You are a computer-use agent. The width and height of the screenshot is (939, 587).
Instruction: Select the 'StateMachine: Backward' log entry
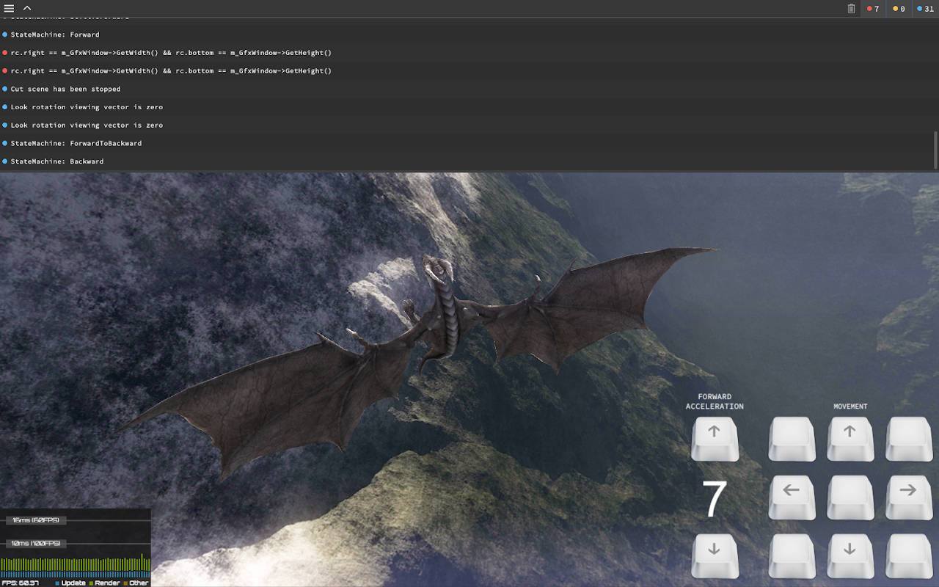pos(57,161)
